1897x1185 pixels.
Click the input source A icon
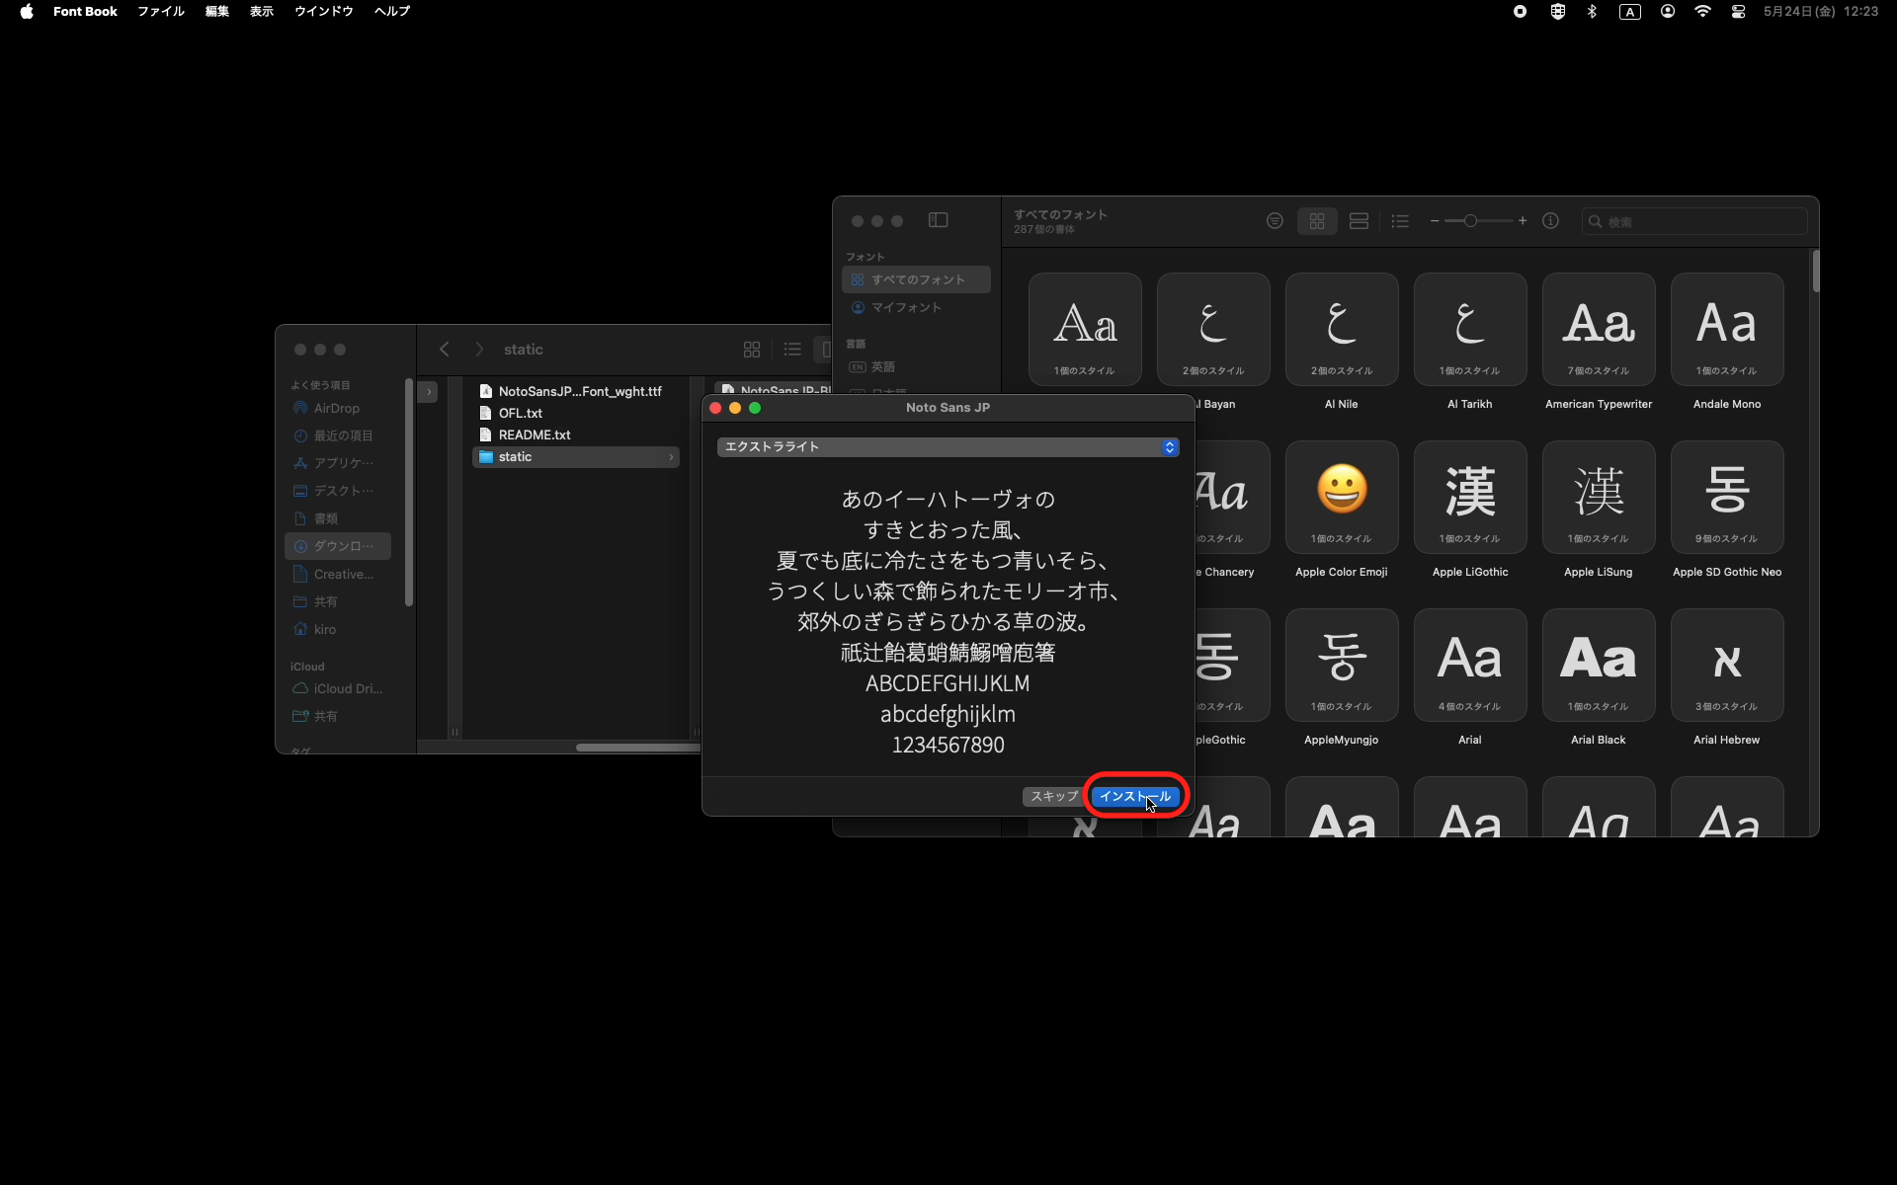[1629, 12]
